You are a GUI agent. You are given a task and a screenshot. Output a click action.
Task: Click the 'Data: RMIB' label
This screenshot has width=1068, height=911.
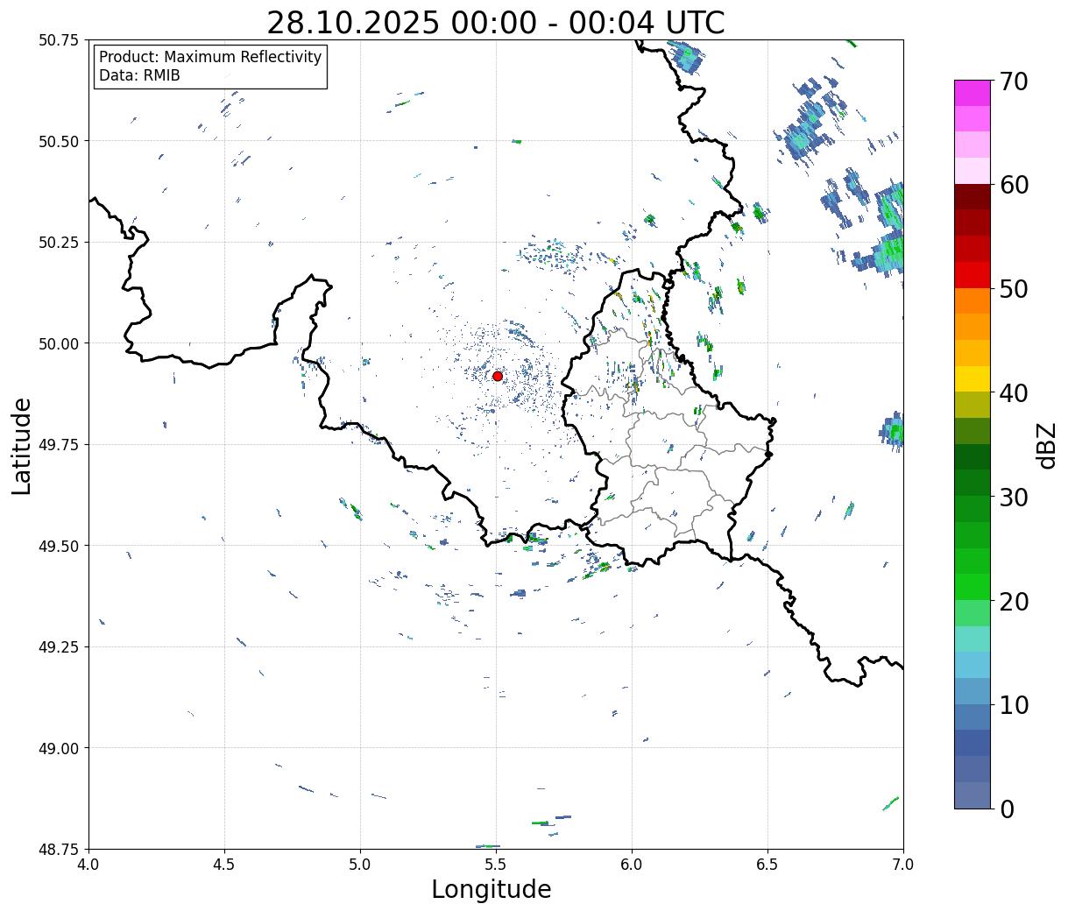(x=139, y=75)
